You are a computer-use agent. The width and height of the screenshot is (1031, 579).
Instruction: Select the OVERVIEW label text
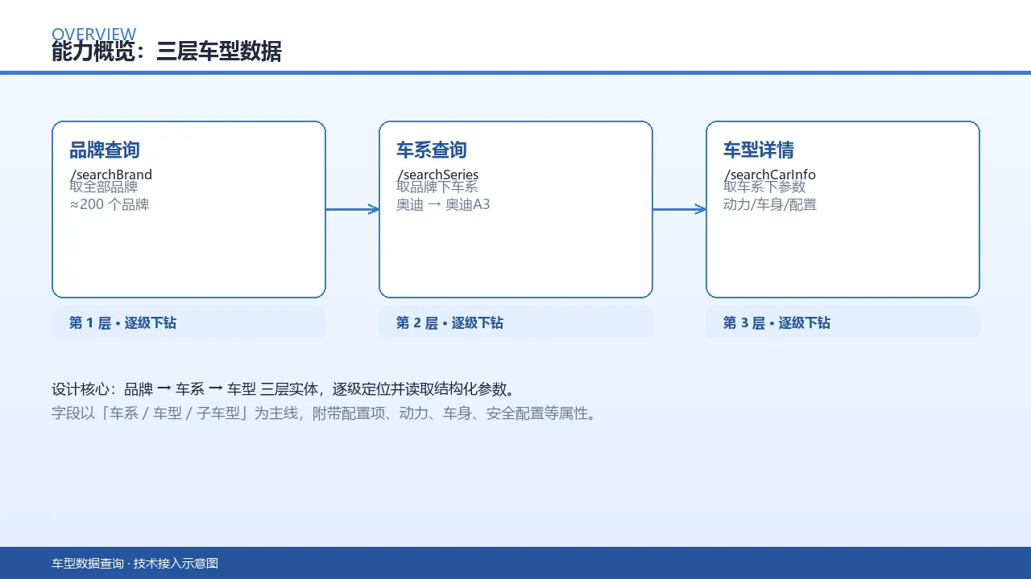click(x=94, y=34)
